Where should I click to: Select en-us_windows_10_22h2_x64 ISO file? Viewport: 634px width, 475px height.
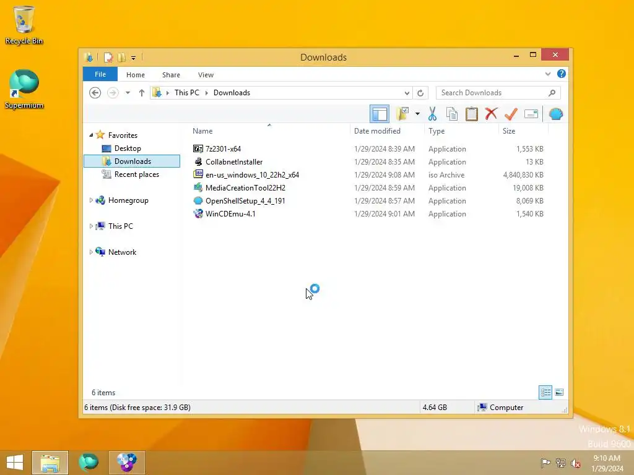(x=252, y=175)
